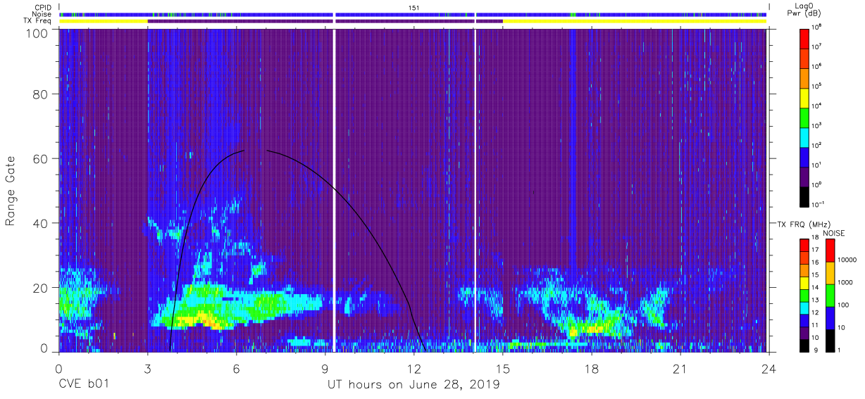The image size is (865, 399).
Task: Click the 'Noise' row label at top left
Action: pyautogui.click(x=42, y=14)
